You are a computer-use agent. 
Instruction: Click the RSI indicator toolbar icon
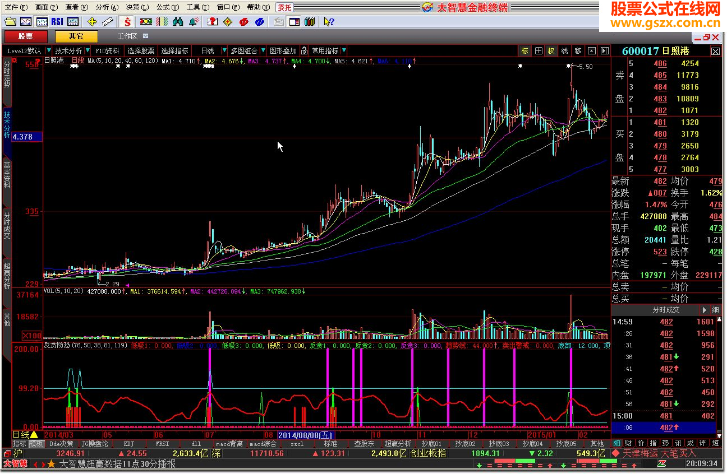coord(57,22)
